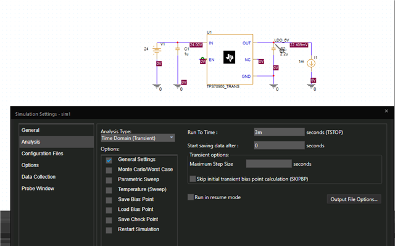Go to the Probe Window section
Image resolution: width=395 pixels, height=246 pixels.
(x=38, y=189)
